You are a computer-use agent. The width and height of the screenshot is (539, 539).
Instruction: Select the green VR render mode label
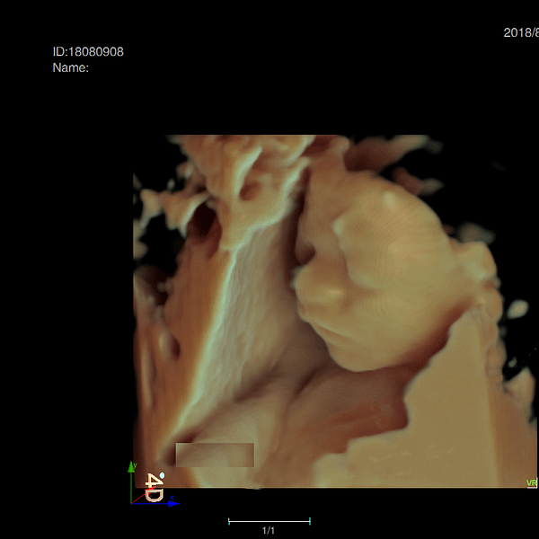point(531,483)
